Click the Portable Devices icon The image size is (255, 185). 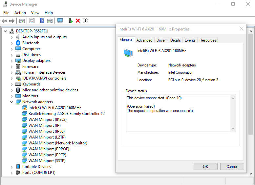tap(18, 167)
